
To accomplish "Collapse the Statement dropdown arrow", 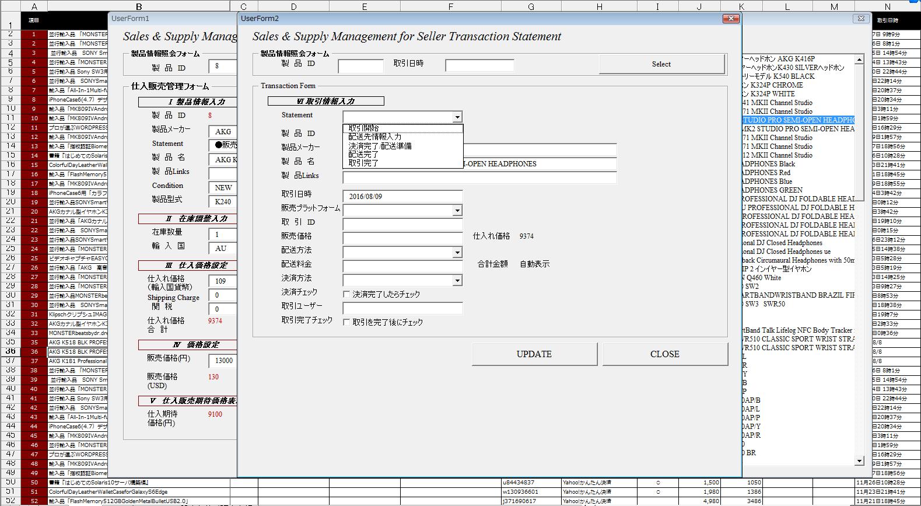I will (x=457, y=117).
